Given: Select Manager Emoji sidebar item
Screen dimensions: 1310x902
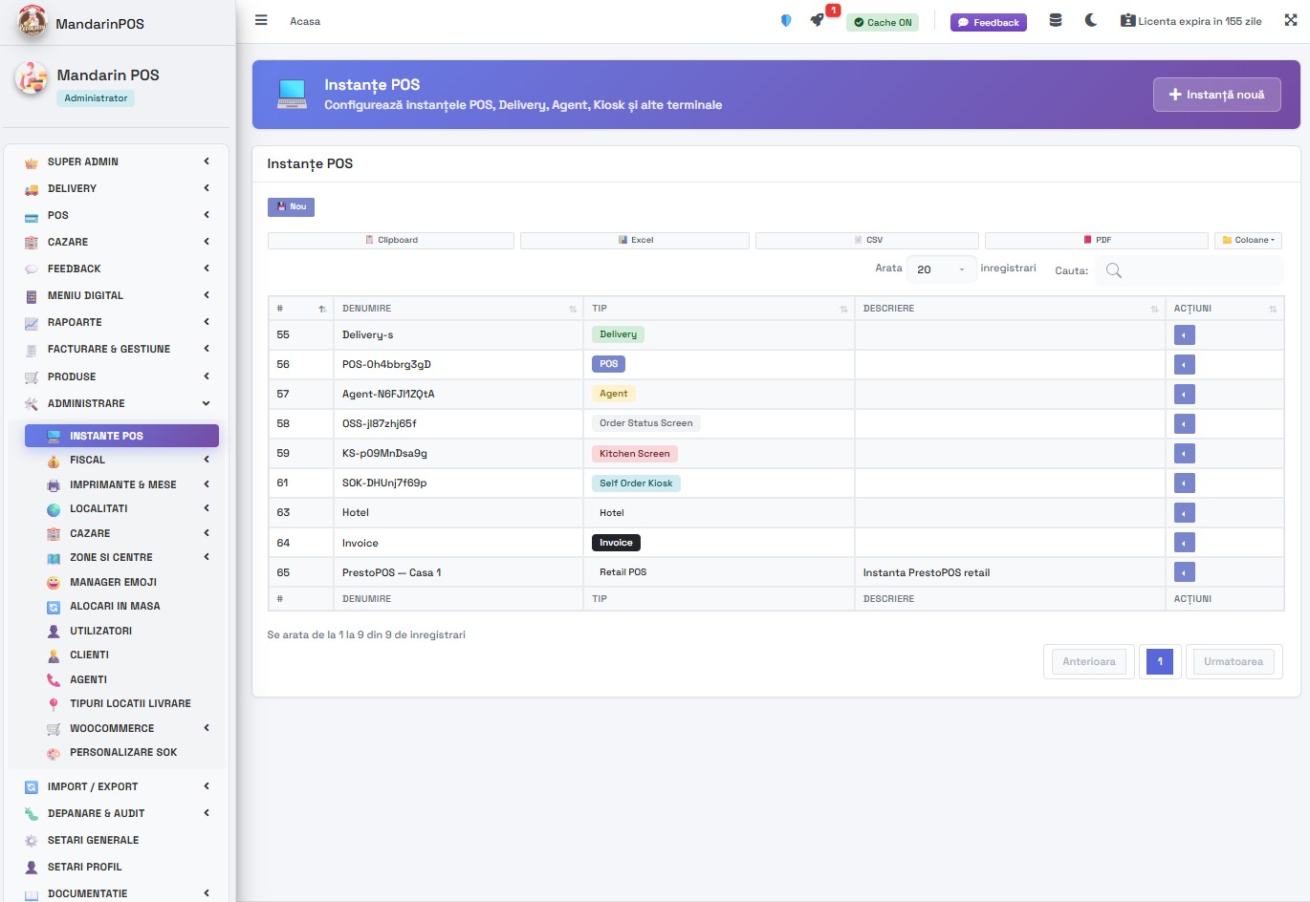Looking at the screenshot, I should 113,582.
